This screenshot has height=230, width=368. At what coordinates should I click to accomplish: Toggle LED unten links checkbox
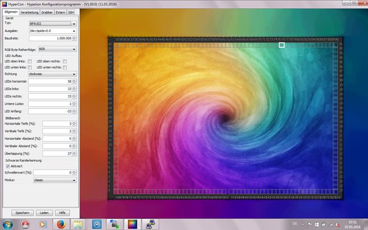tap(30, 67)
